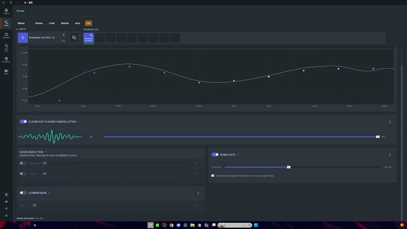Click the Background noise reduction slider handle
Image resolution: width=407 pixels, height=229 pixels.
[45, 163]
